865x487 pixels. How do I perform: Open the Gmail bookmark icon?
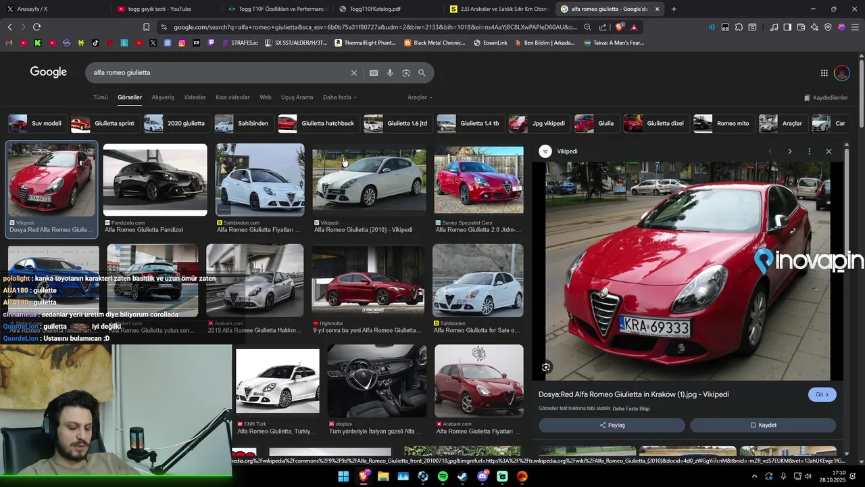click(x=8, y=43)
